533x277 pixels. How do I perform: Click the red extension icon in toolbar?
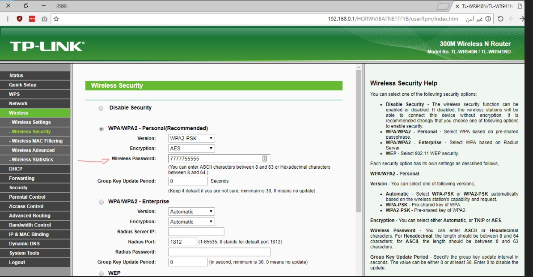pos(32,19)
